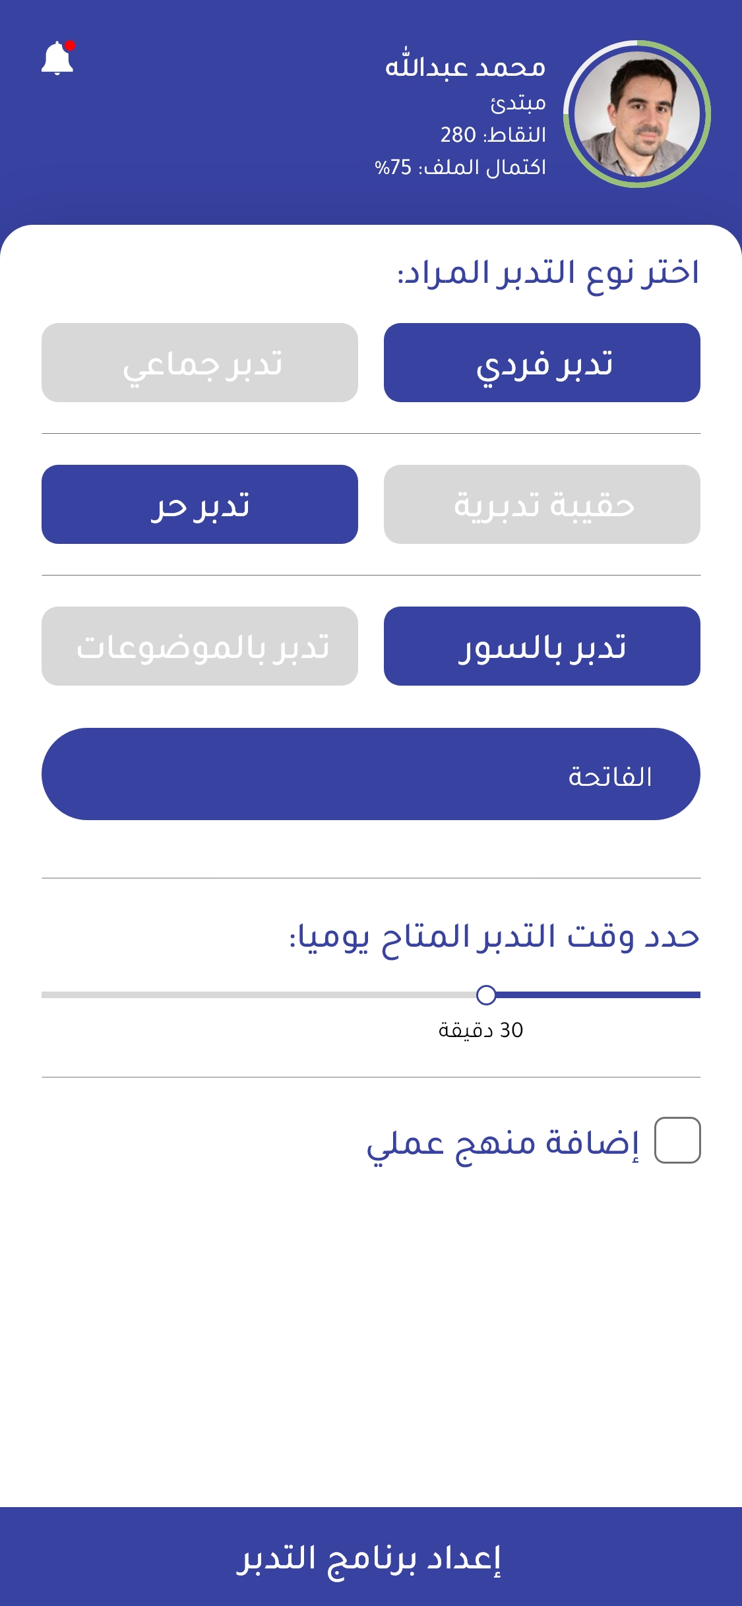
Task: Select تدبر فردي option
Action: click(542, 363)
